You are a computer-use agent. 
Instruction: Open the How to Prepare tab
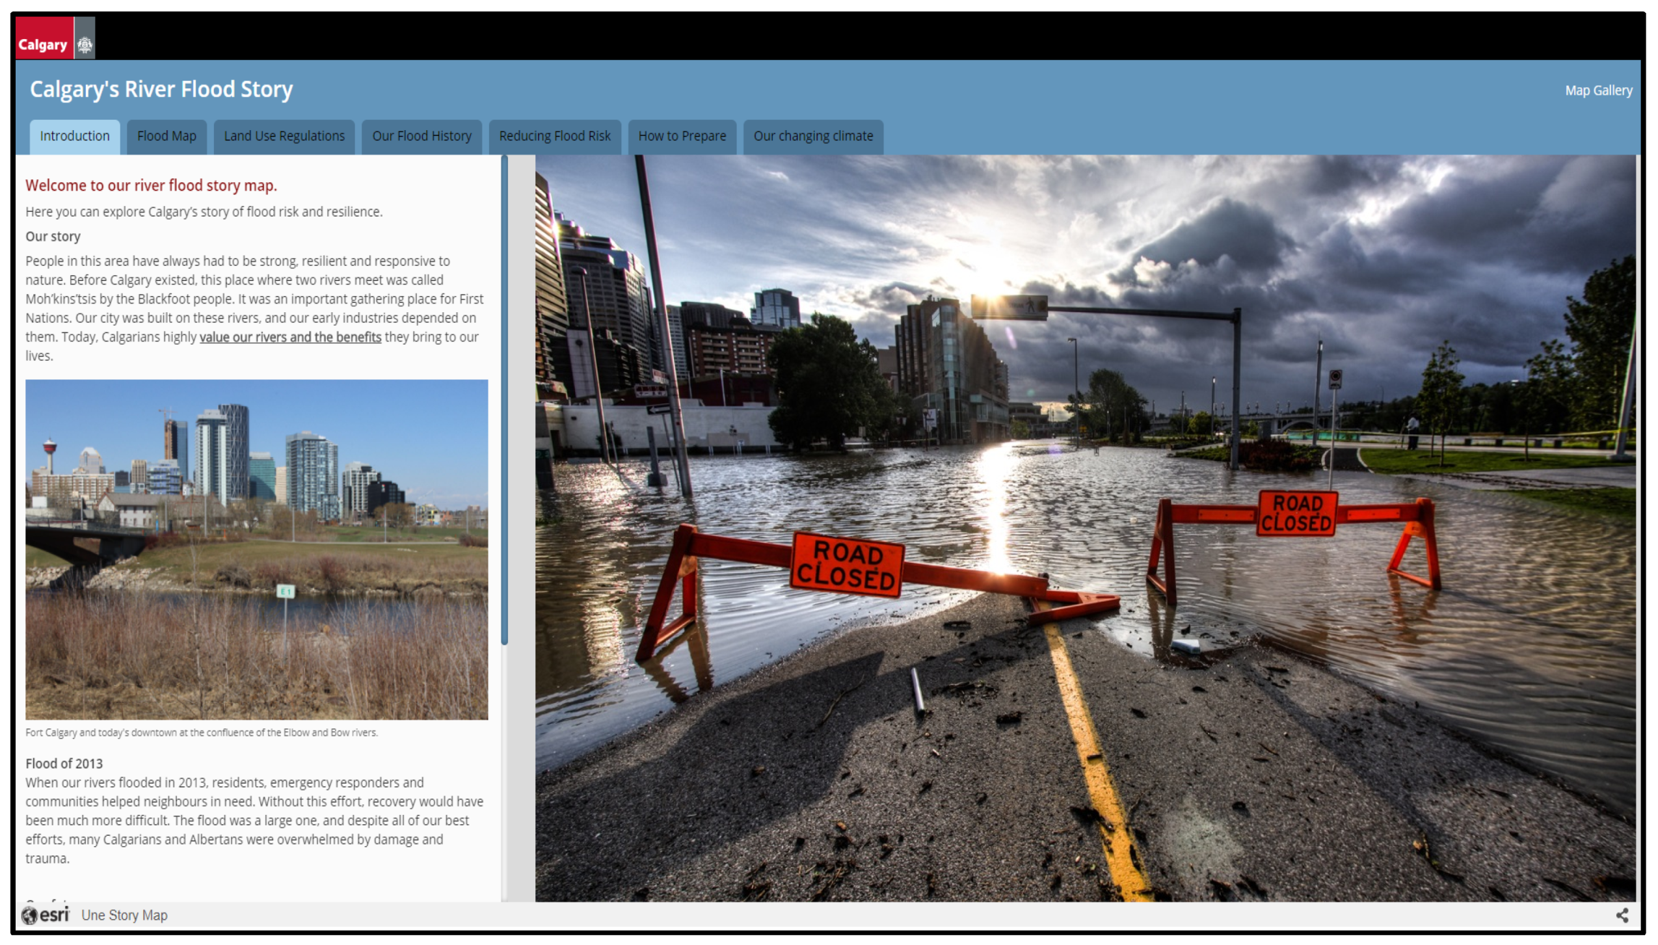[x=682, y=136]
